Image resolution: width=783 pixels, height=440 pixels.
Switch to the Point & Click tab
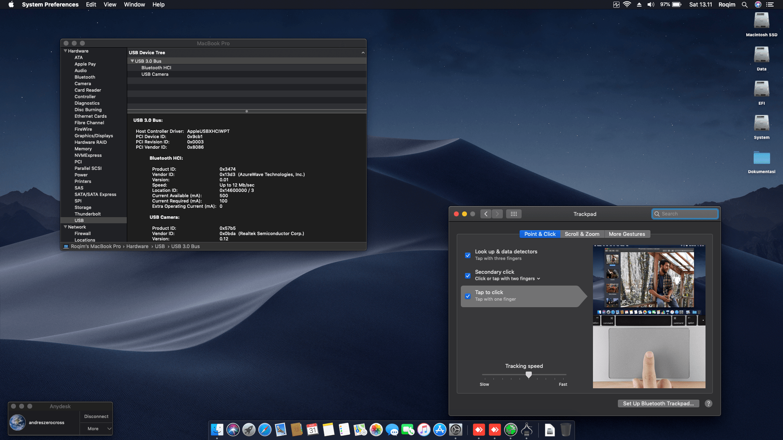click(540, 234)
